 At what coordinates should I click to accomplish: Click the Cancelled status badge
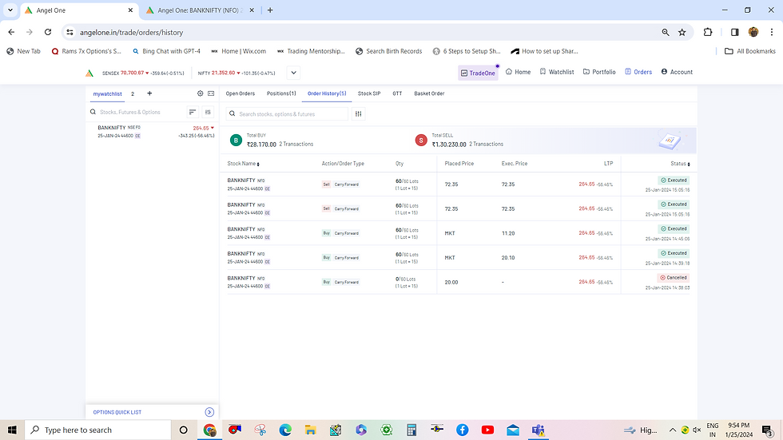[674, 277]
